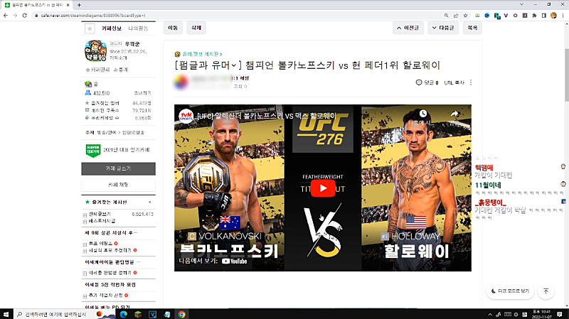Screen dimensions: 569x319
Task: Show hidden system tray icons arrow
Action: (490, 314)
